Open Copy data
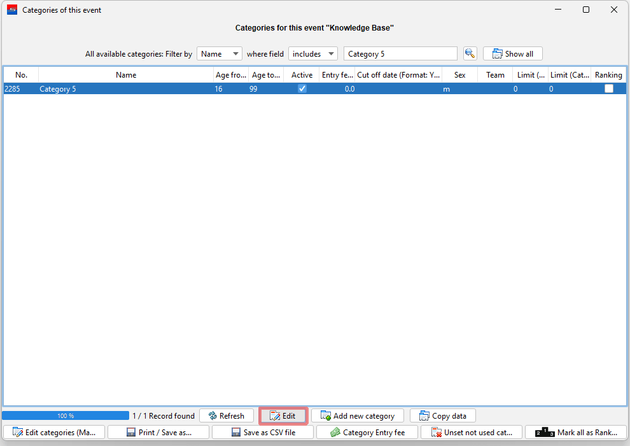This screenshot has width=630, height=446. [443, 415]
